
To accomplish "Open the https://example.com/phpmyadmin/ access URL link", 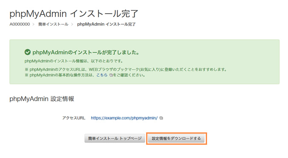I will click(x=124, y=118).
